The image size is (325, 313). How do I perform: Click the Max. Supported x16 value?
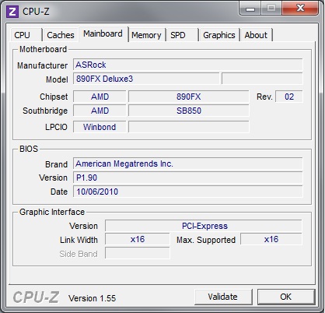[271, 239]
